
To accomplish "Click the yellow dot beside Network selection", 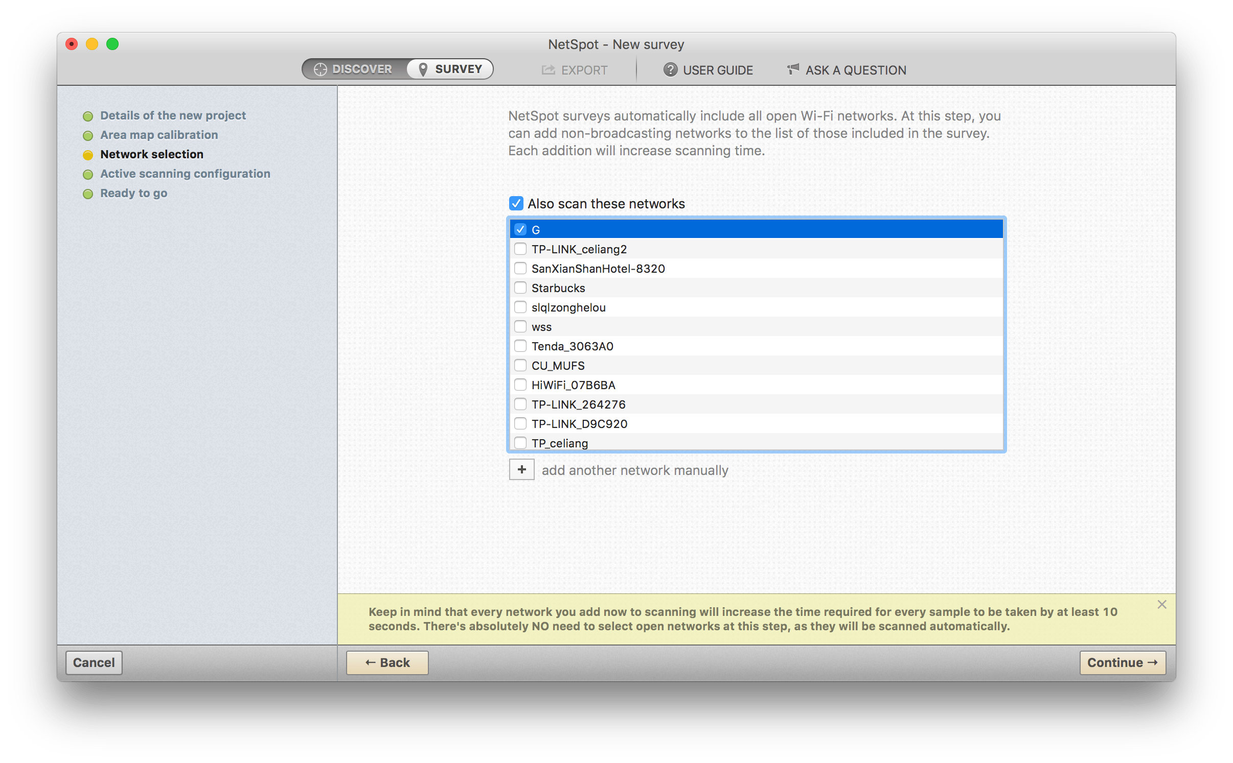I will pyautogui.click(x=88, y=155).
